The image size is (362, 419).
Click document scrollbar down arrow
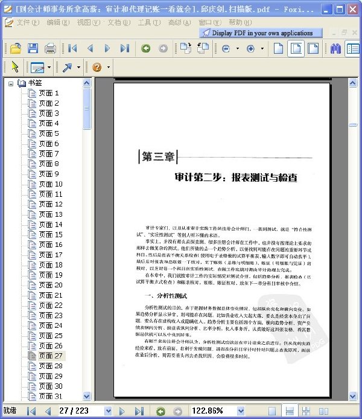pyautogui.click(x=353, y=396)
